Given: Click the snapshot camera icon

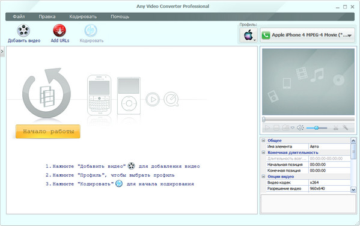Looking at the screenshot, I should [285, 127].
